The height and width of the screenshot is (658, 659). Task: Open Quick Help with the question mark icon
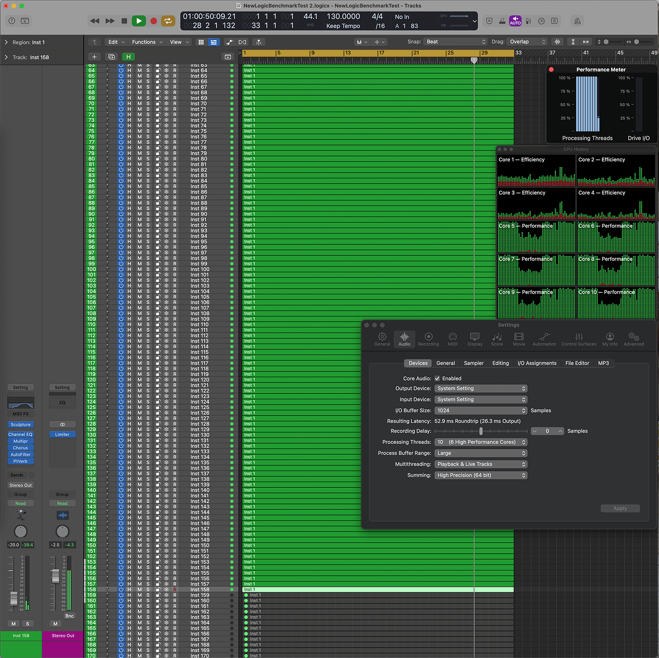coord(12,21)
